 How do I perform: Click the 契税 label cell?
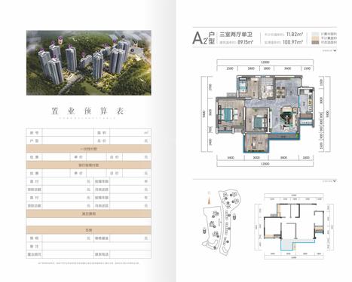(34, 238)
